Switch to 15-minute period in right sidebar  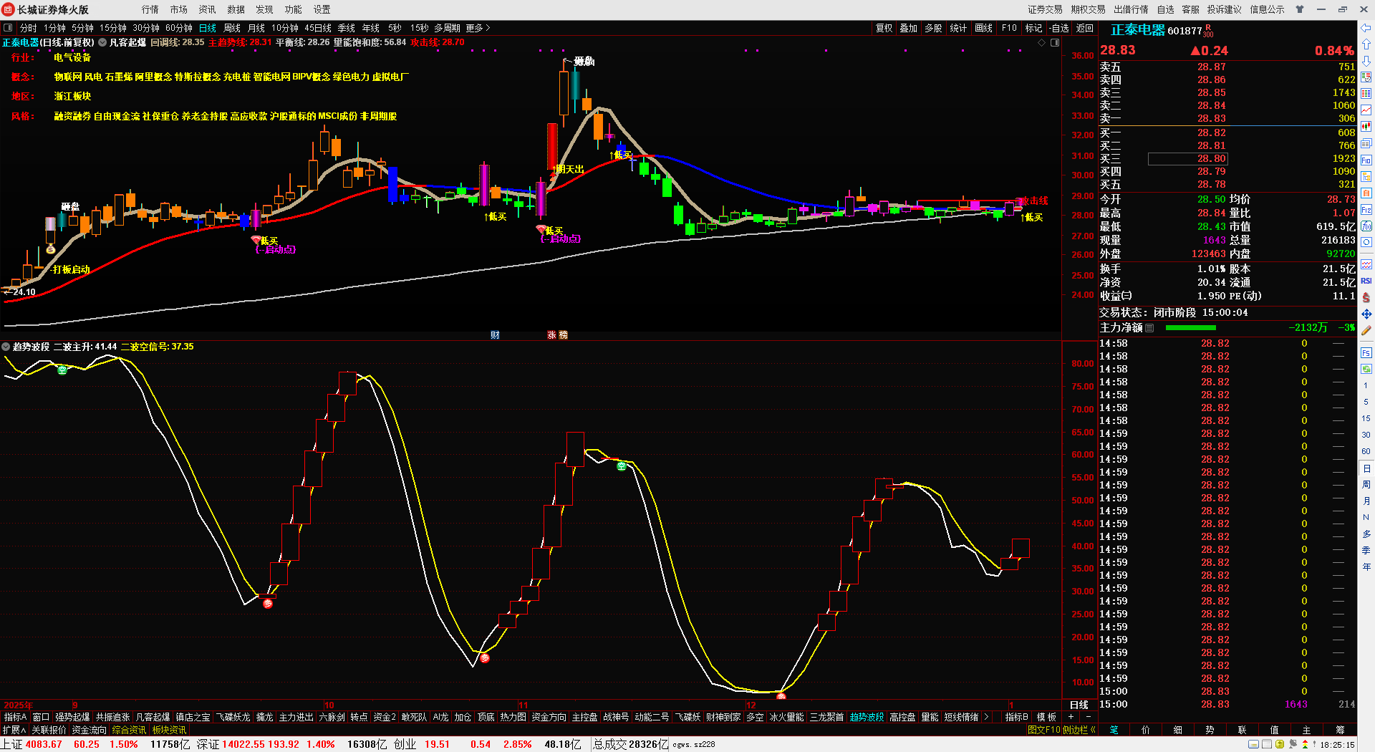click(1366, 418)
